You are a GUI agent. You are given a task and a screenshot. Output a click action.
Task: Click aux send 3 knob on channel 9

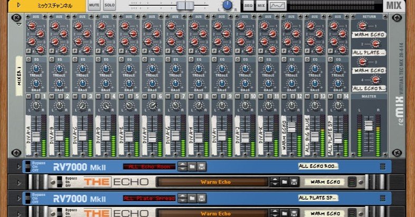218,42
